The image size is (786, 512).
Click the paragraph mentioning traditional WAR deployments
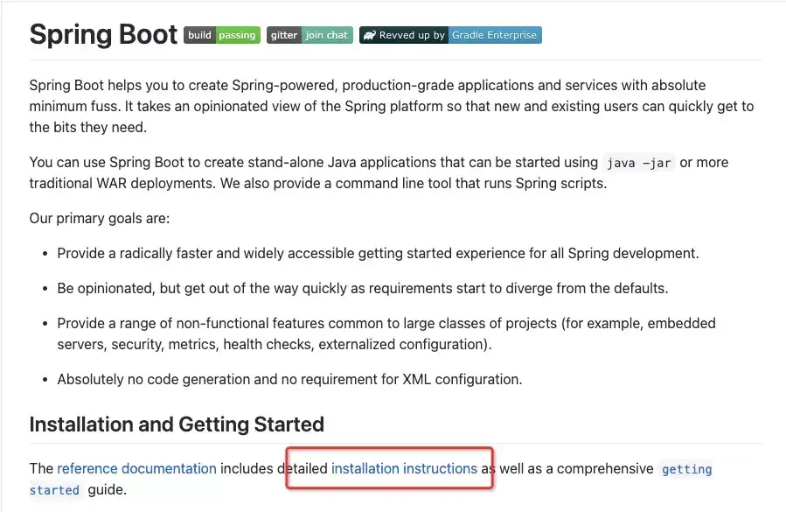click(379, 172)
